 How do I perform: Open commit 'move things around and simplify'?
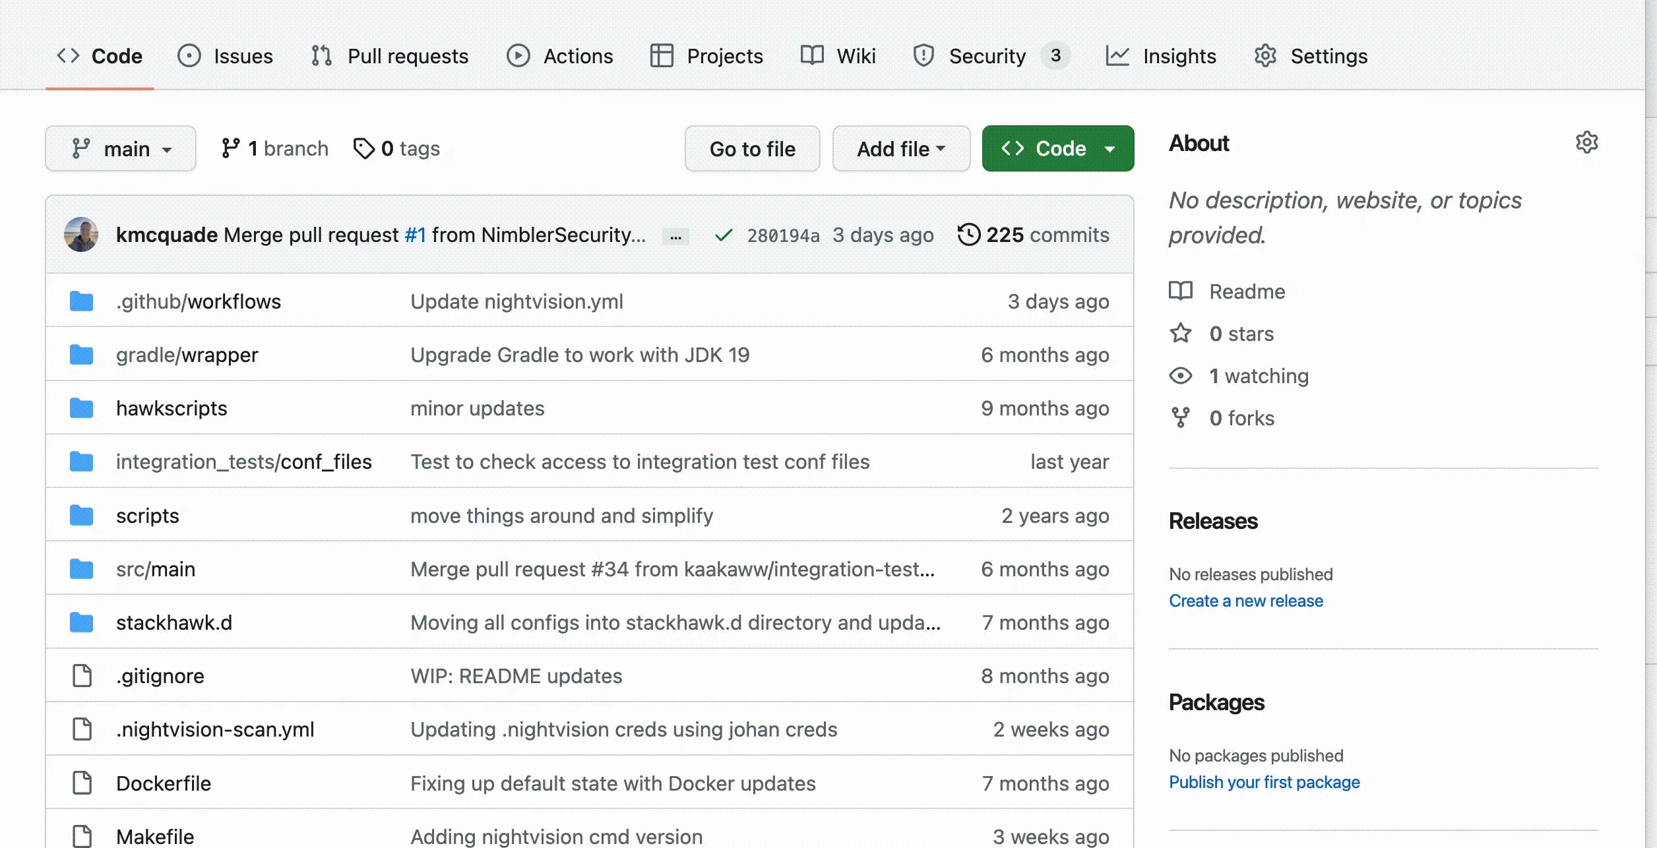tap(561, 516)
